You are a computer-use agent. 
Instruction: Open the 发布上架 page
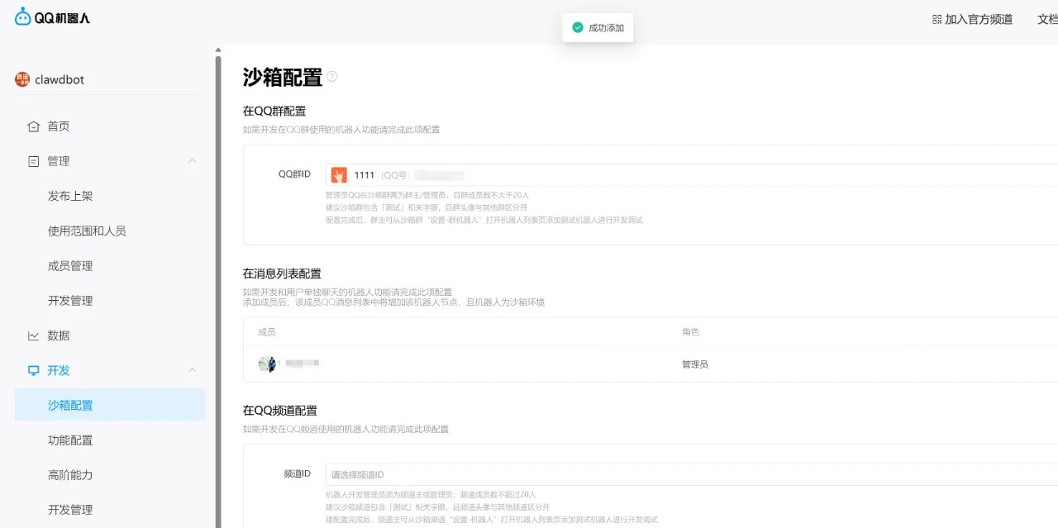[70, 196]
